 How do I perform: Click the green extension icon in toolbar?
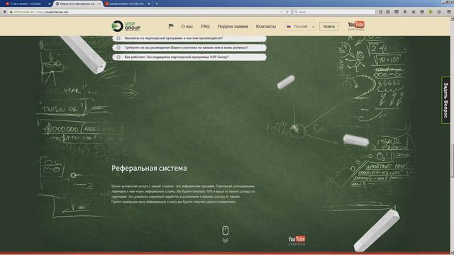pos(431,12)
